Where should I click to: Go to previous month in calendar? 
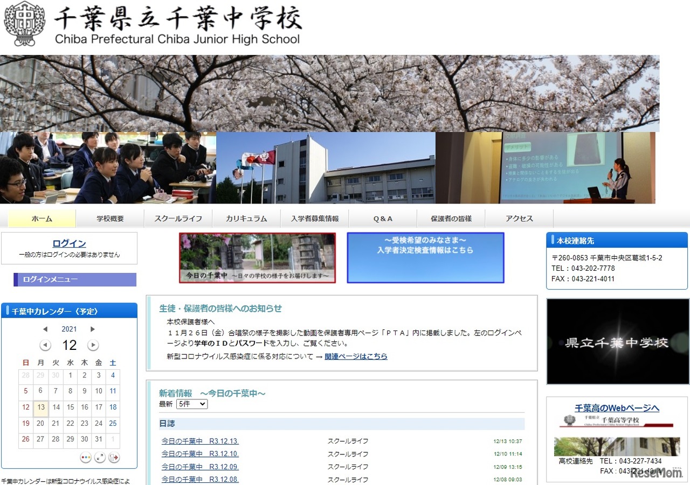45,345
